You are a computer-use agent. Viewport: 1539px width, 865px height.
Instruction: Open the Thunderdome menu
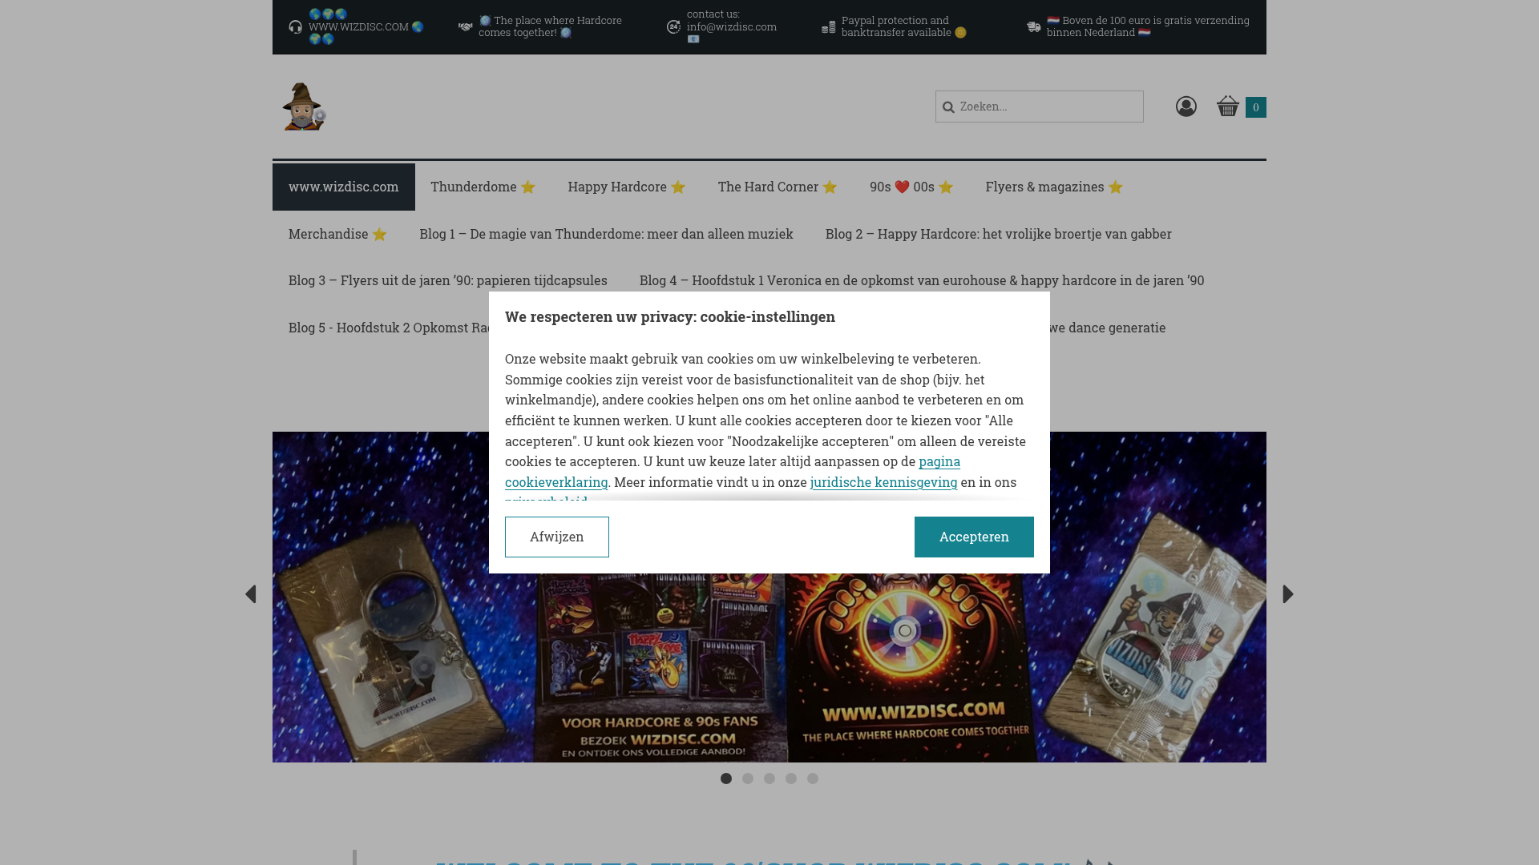click(483, 187)
